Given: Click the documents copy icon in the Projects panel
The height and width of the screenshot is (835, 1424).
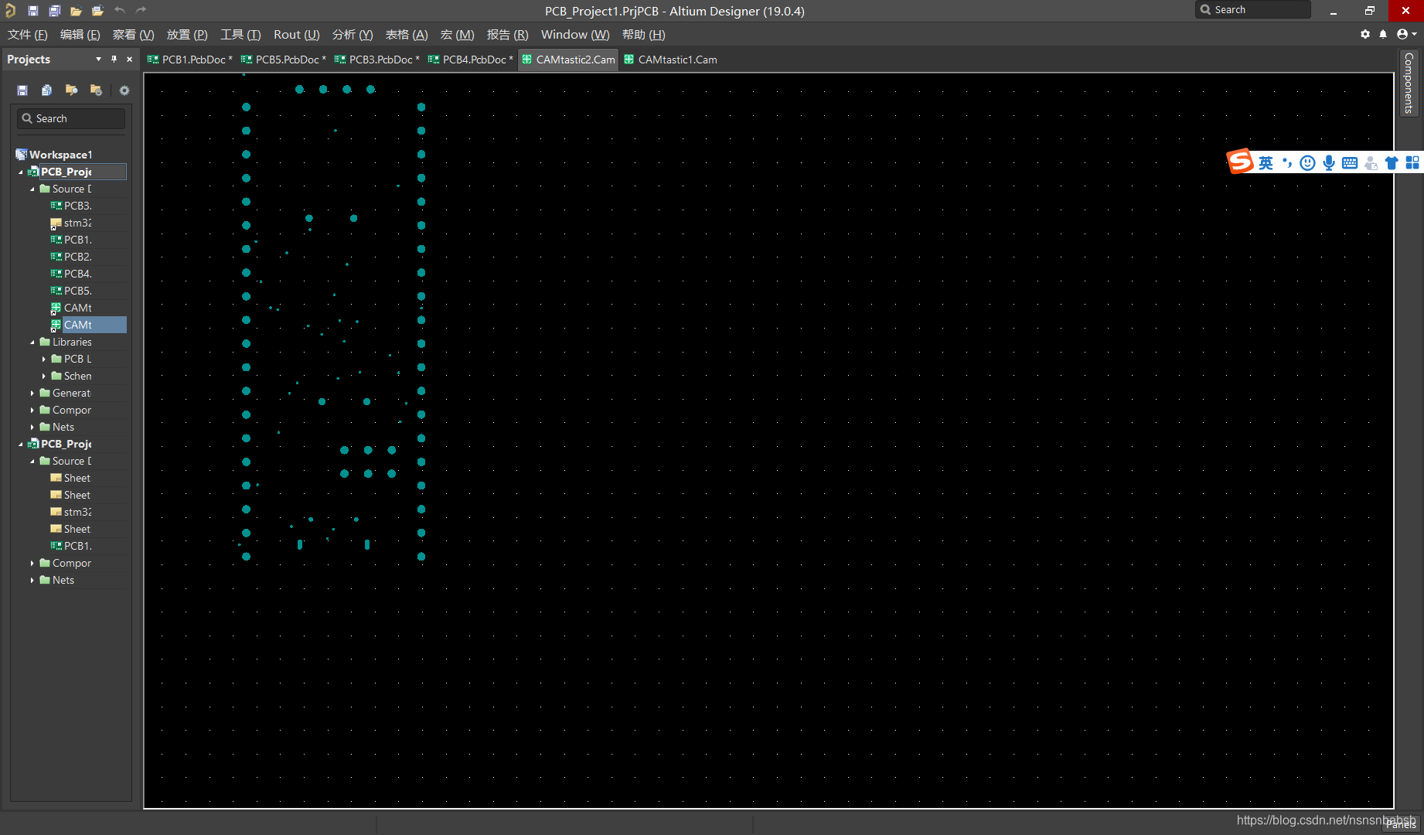Looking at the screenshot, I should (x=47, y=90).
